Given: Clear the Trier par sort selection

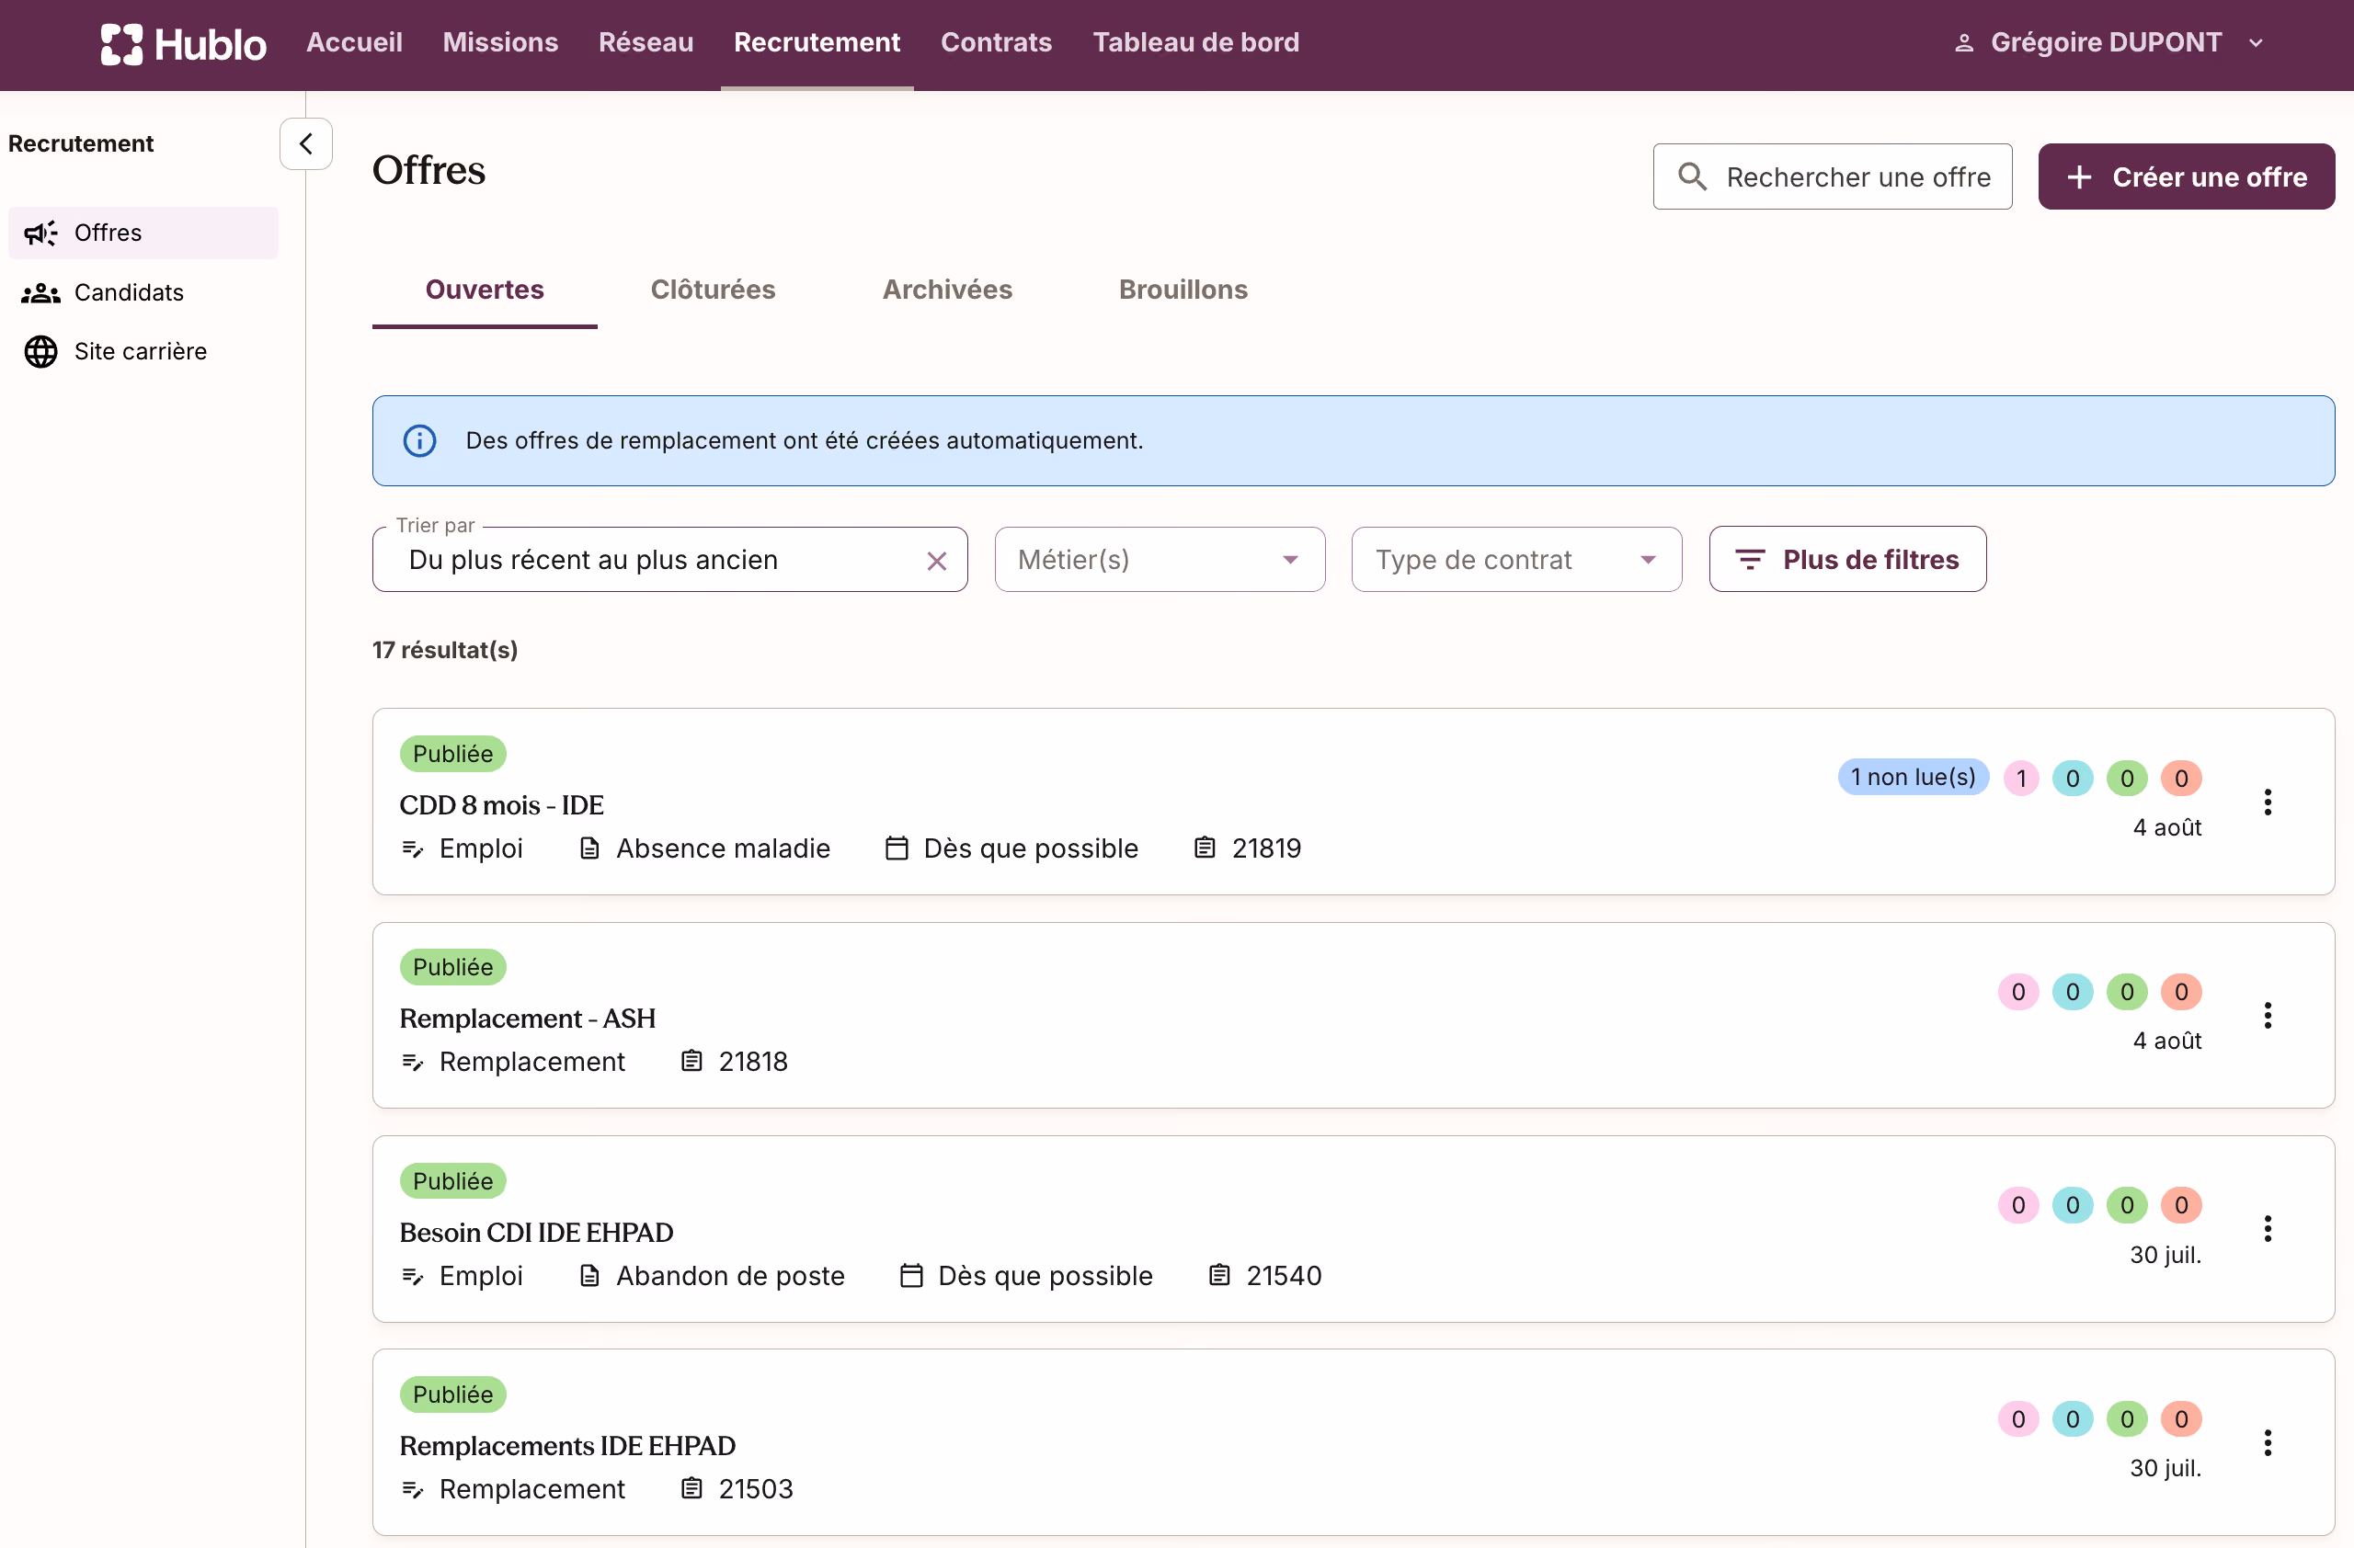Looking at the screenshot, I should tap(937, 562).
